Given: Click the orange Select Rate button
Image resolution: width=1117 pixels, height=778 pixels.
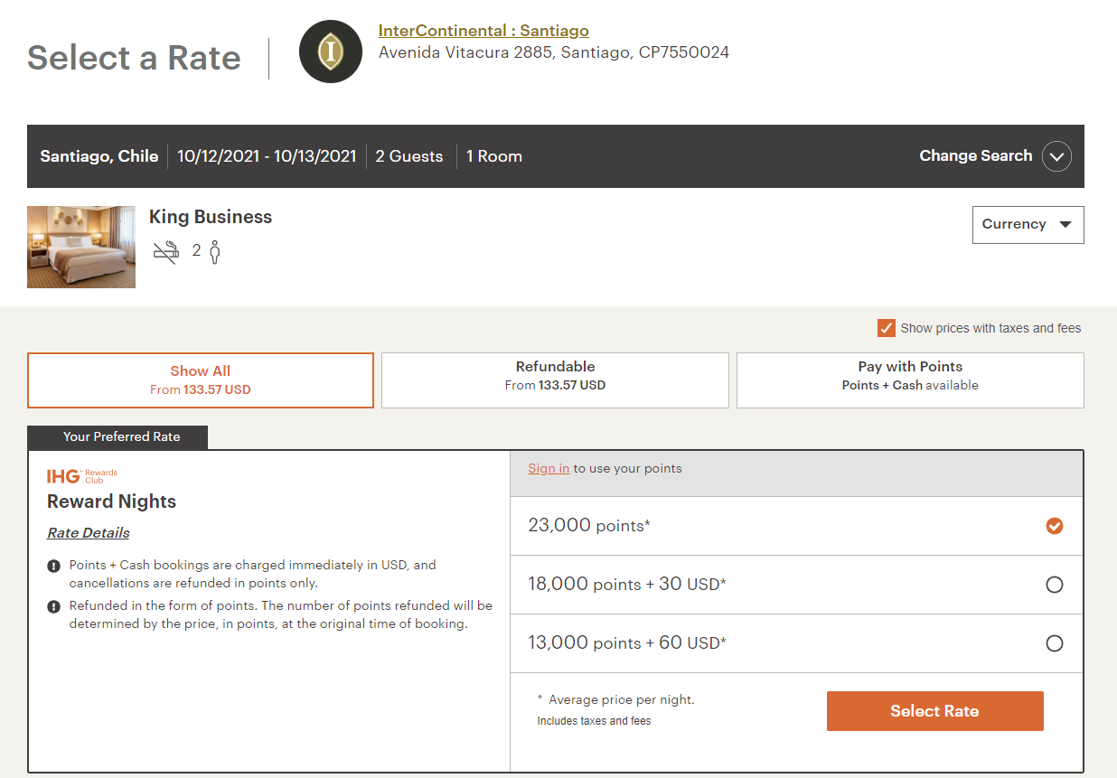Looking at the screenshot, I should 935,711.
